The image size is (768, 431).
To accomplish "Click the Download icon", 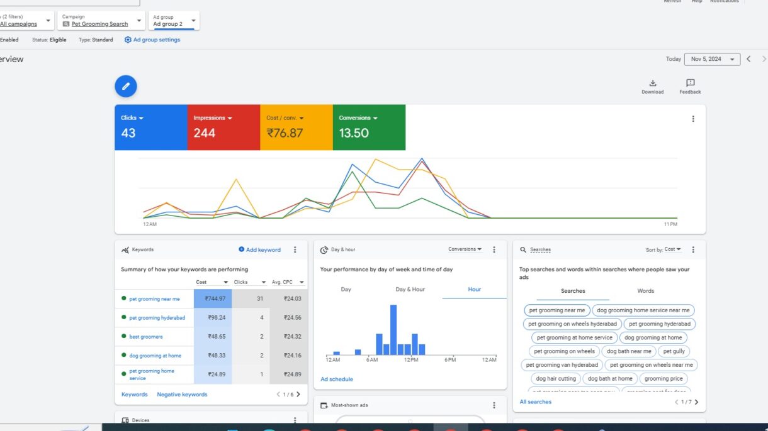I will [653, 84].
